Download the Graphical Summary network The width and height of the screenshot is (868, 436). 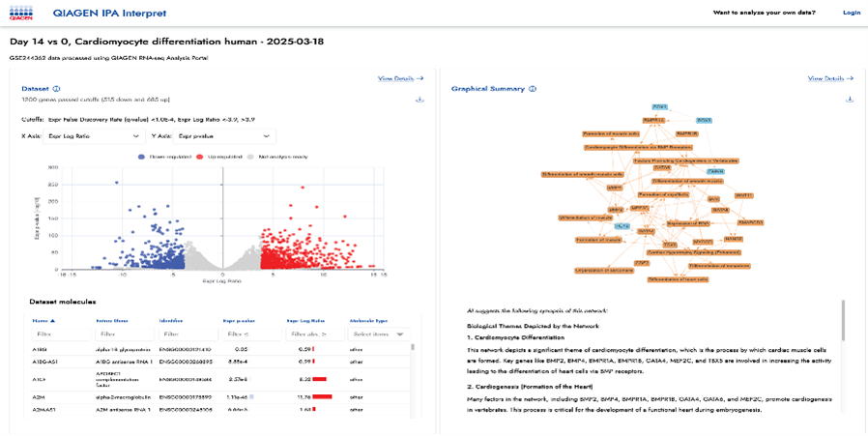850,100
